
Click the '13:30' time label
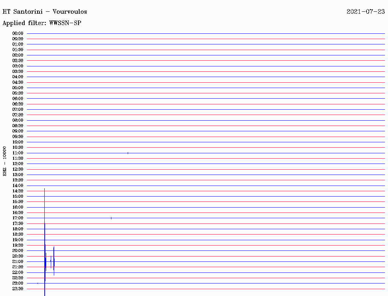tap(18, 180)
